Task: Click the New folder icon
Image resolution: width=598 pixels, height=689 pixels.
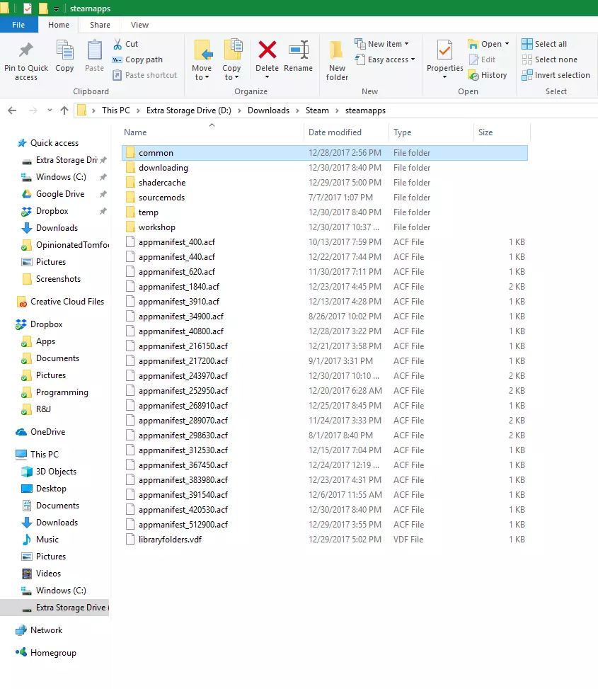Action: (337, 50)
